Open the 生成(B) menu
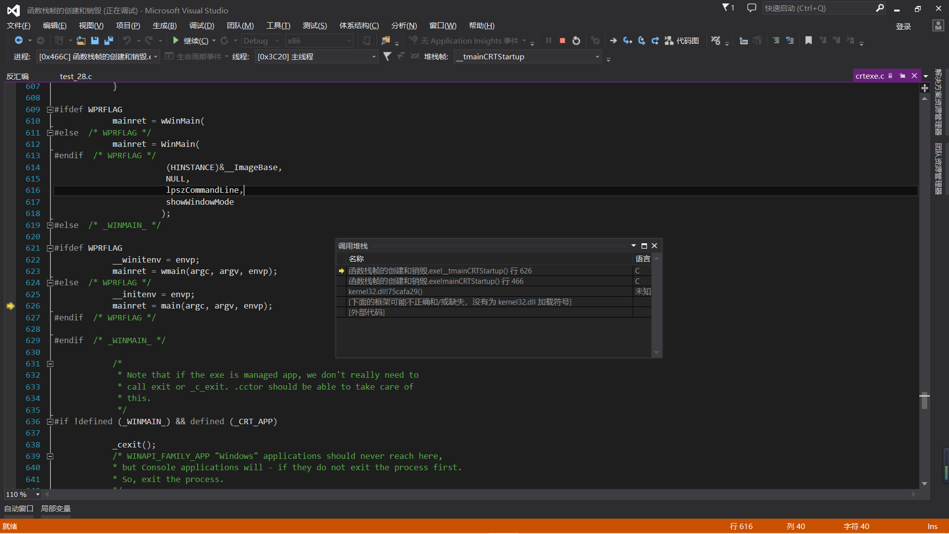This screenshot has height=534, width=949. pyautogui.click(x=165, y=26)
